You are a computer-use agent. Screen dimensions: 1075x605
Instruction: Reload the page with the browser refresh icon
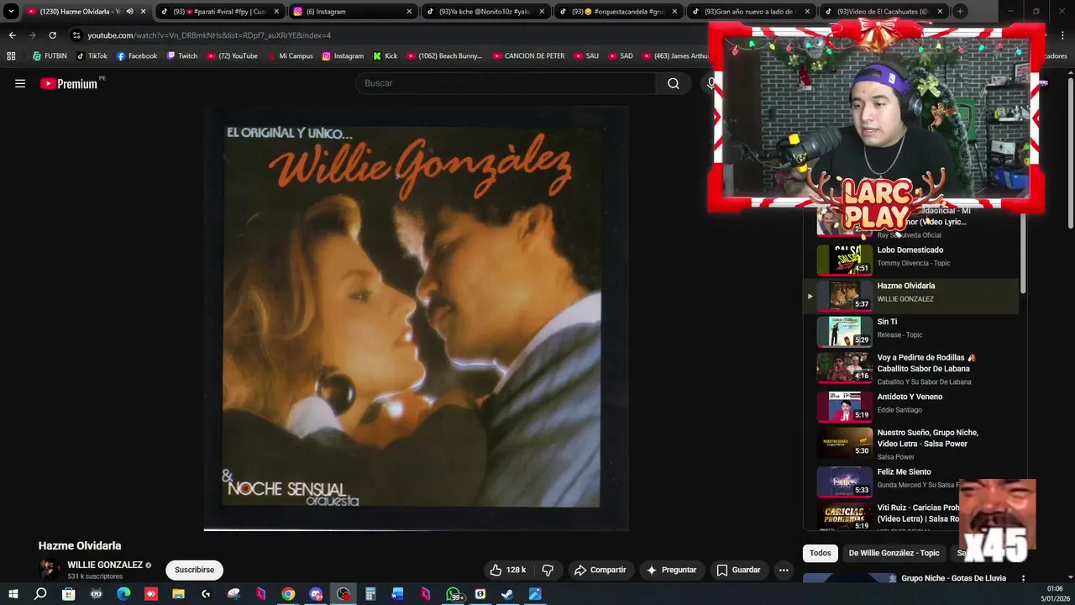tap(52, 35)
